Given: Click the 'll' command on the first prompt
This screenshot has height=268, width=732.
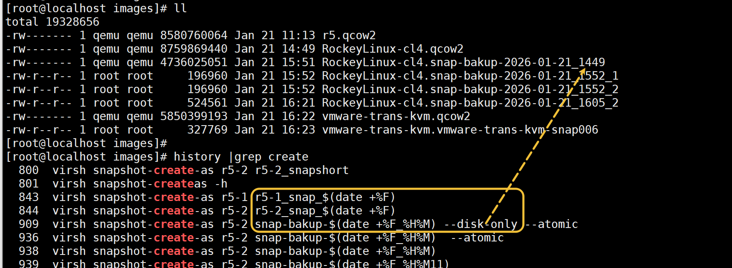Looking at the screenshot, I should tap(180, 8).
